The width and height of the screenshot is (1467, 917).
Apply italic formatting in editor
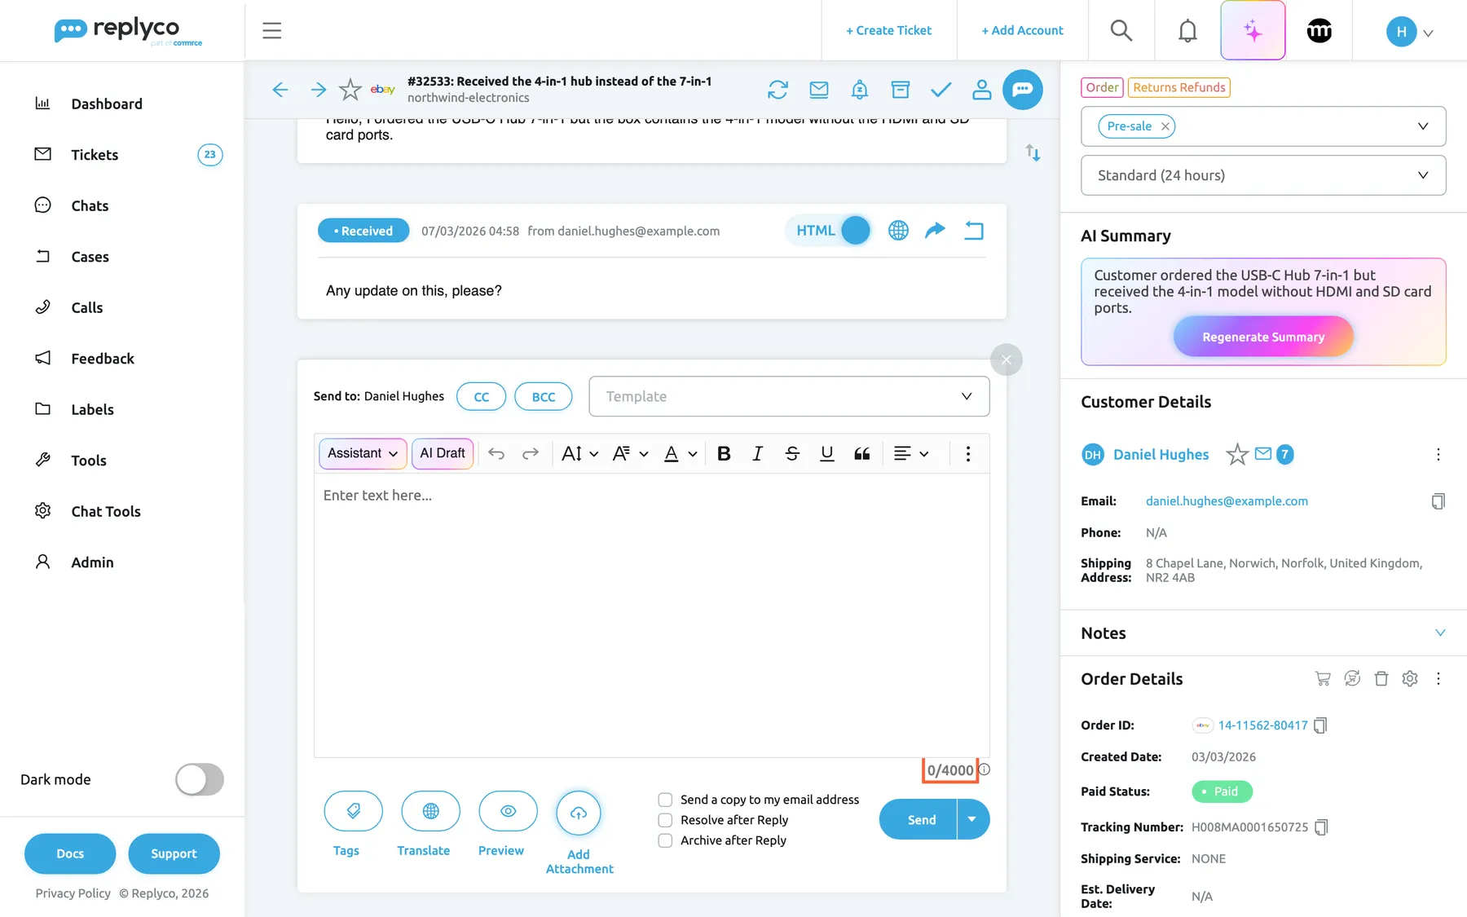pyautogui.click(x=757, y=454)
